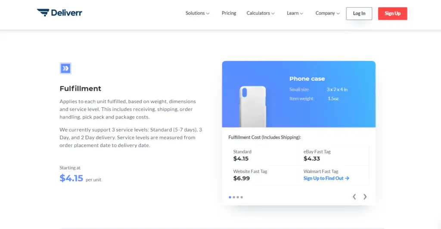The image size is (441, 229).
Task: Jump to the fourth carousel dot
Action: (x=242, y=197)
